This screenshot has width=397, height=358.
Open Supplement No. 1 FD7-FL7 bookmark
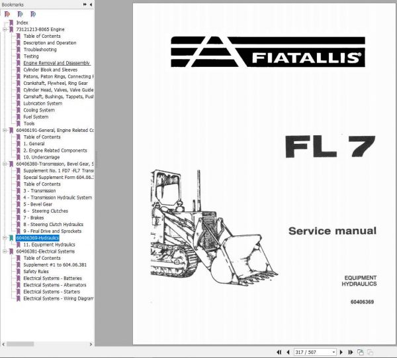[58, 170]
